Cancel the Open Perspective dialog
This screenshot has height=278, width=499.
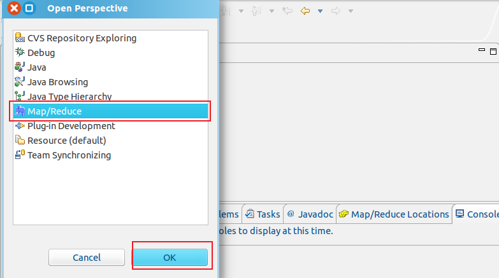coord(87,258)
